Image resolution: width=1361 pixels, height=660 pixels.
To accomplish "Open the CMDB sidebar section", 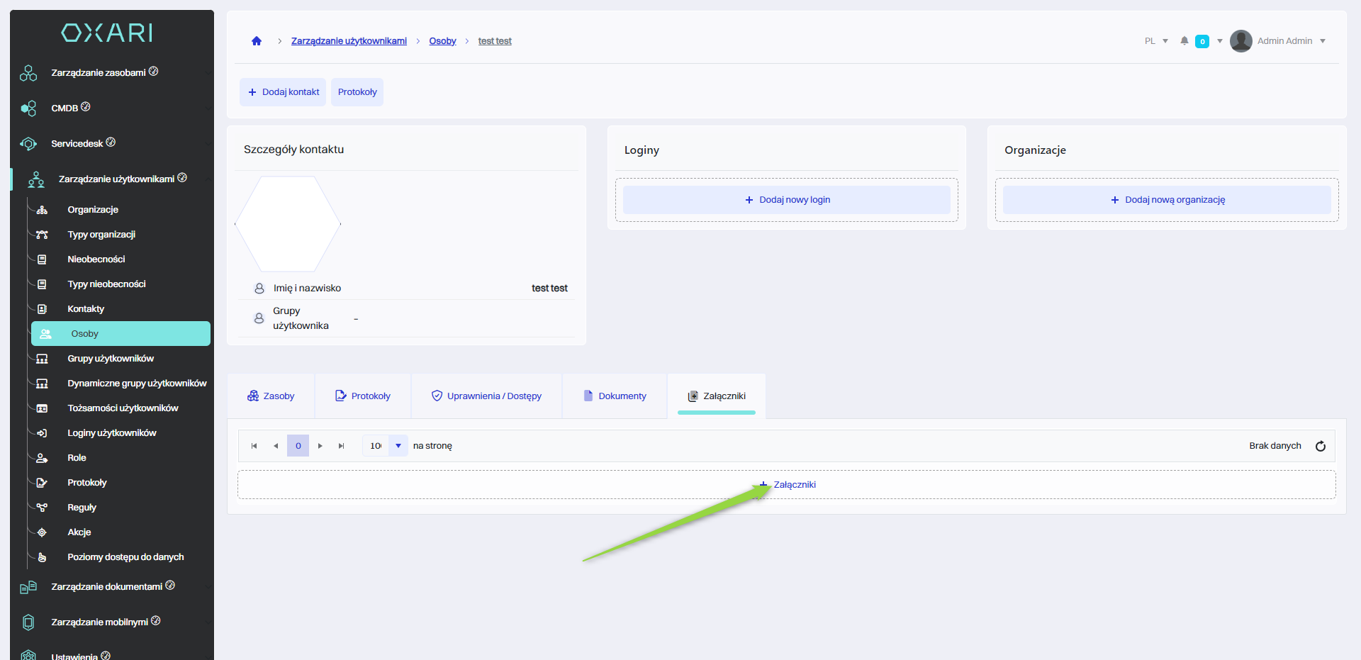I will [x=65, y=108].
